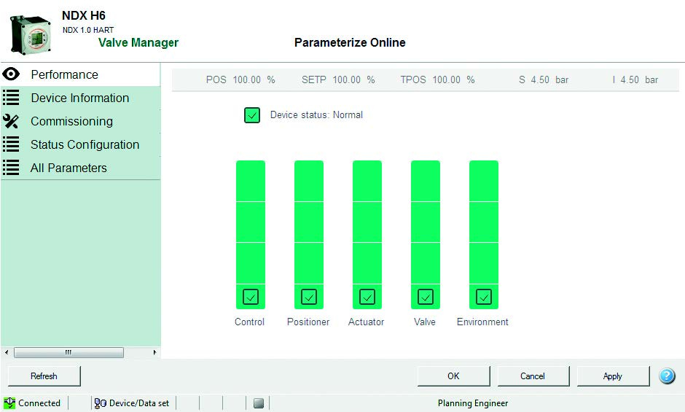Click the Valve status checkmark box

426,297
